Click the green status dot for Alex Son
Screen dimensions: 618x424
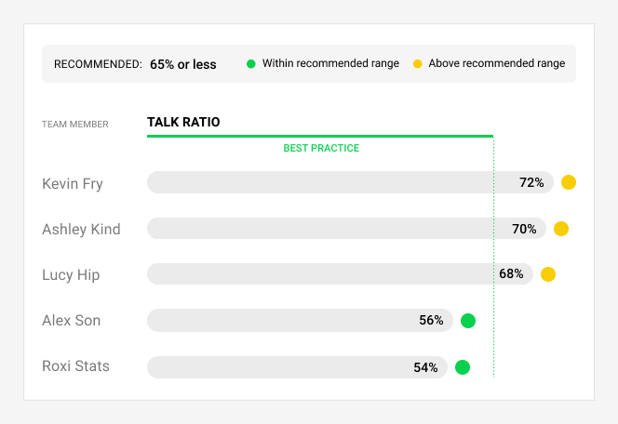468,321
